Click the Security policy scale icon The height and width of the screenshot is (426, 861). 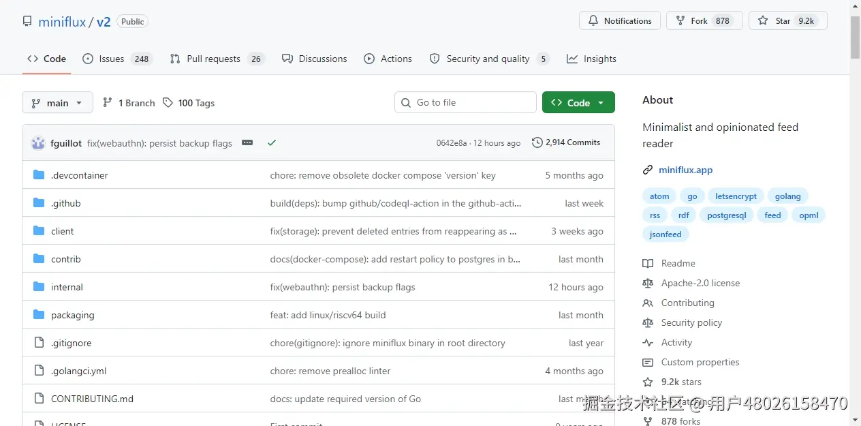coord(648,322)
